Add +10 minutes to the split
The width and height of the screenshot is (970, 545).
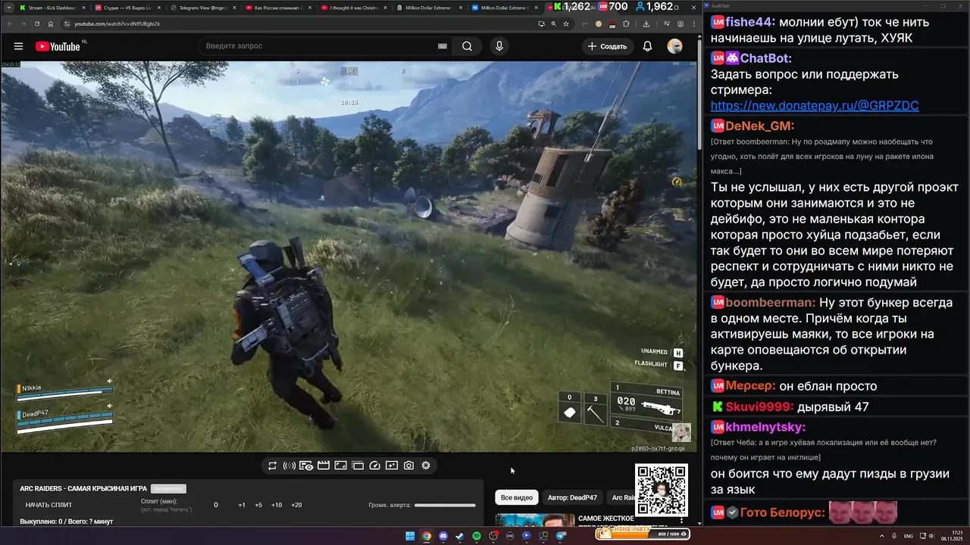coord(277,505)
